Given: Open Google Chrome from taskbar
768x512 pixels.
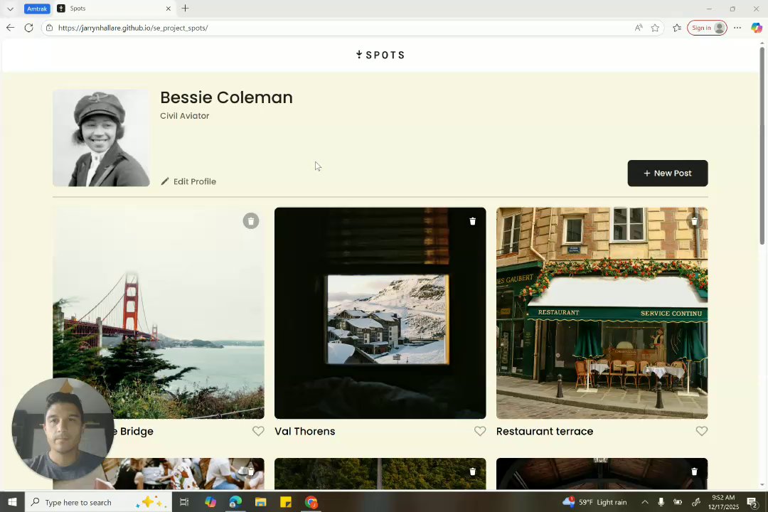Looking at the screenshot, I should [311, 502].
